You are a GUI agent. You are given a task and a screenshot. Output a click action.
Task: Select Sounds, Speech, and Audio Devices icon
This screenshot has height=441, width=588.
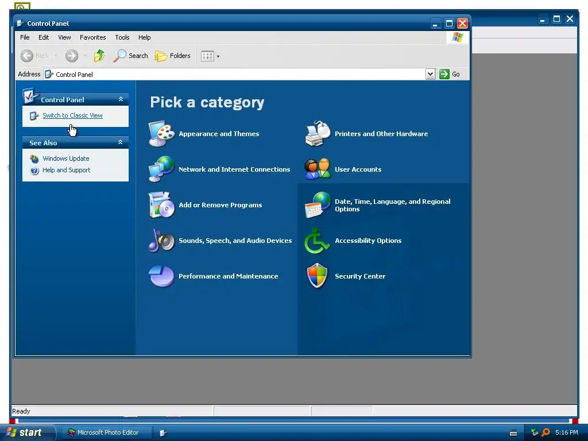point(161,241)
